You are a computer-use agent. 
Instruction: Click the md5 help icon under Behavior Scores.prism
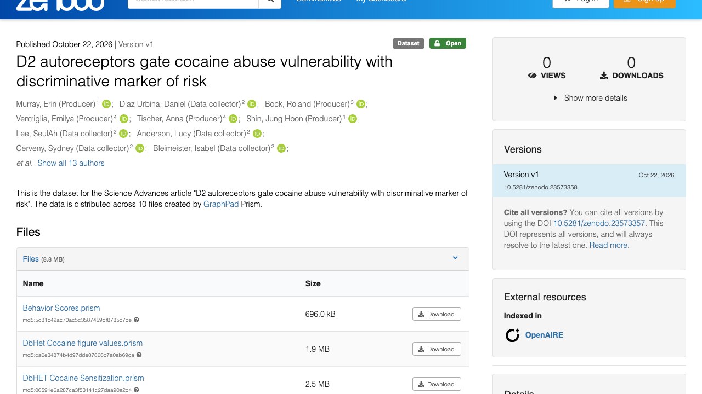137,320
